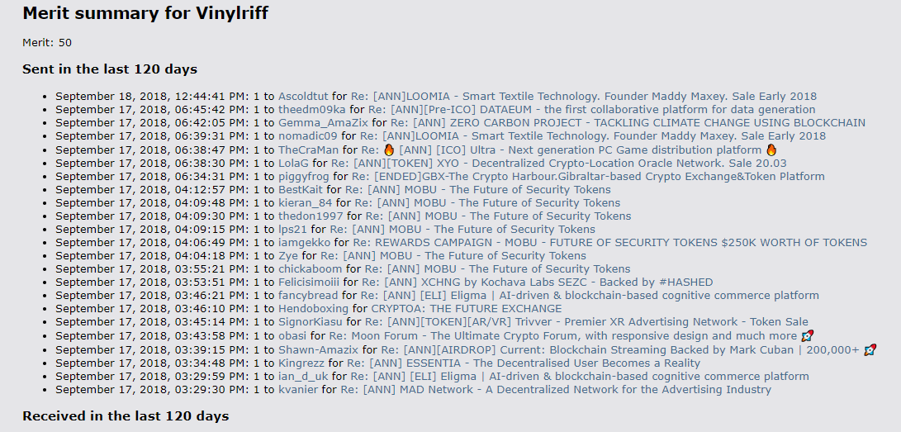Open piggyfrog's profile link
Image resolution: width=901 pixels, height=432 pixels.
point(304,177)
